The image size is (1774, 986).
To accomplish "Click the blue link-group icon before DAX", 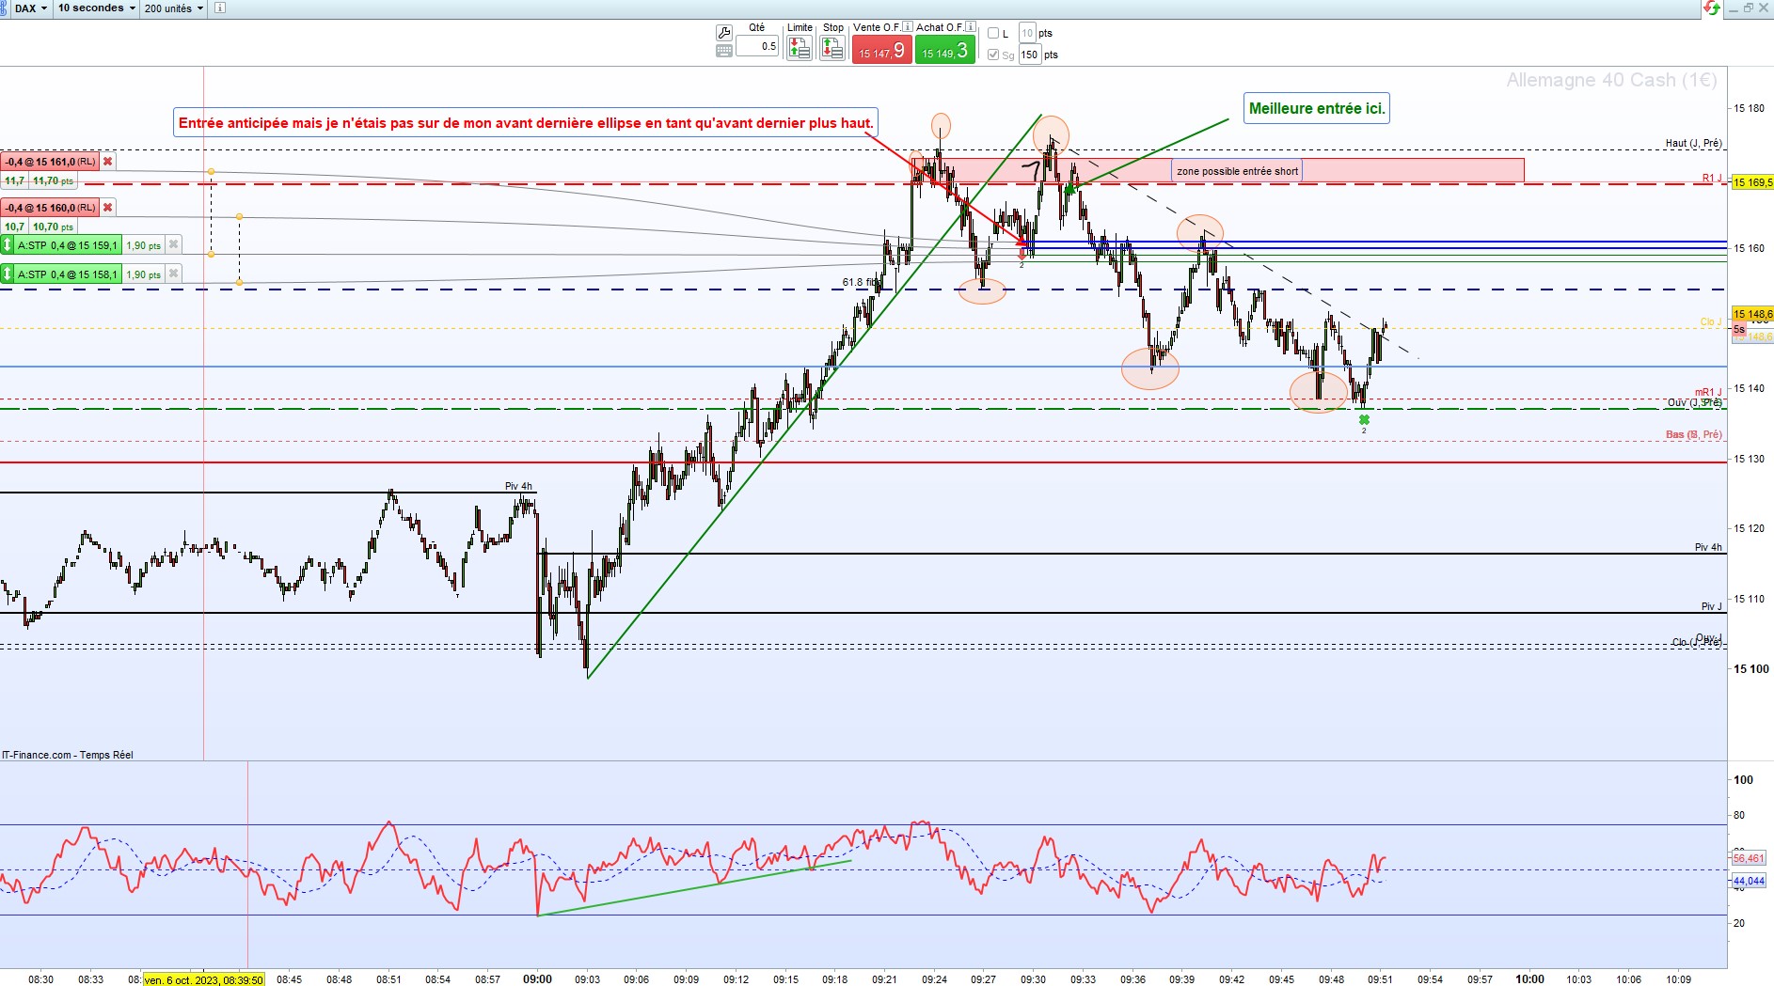I will click(x=5, y=8).
